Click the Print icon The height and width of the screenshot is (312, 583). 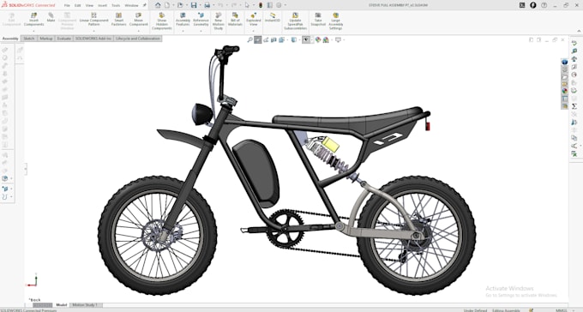207,5
